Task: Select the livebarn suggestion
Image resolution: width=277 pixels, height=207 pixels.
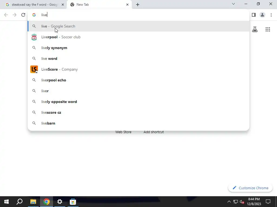Action: 138,123
